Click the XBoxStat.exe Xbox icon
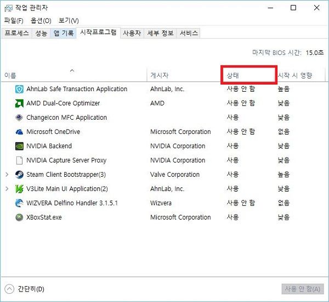329x302 pixels. click(x=19, y=217)
